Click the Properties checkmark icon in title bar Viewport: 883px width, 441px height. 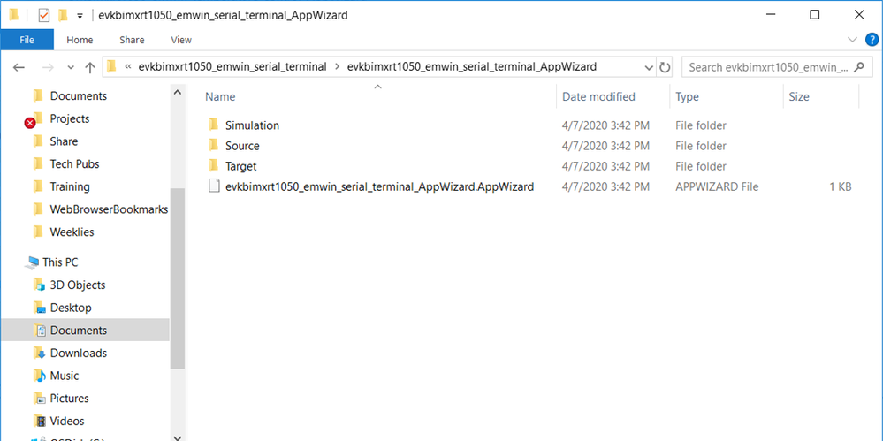pyautogui.click(x=44, y=15)
